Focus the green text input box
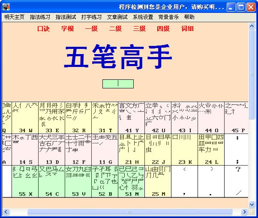 click(118, 84)
